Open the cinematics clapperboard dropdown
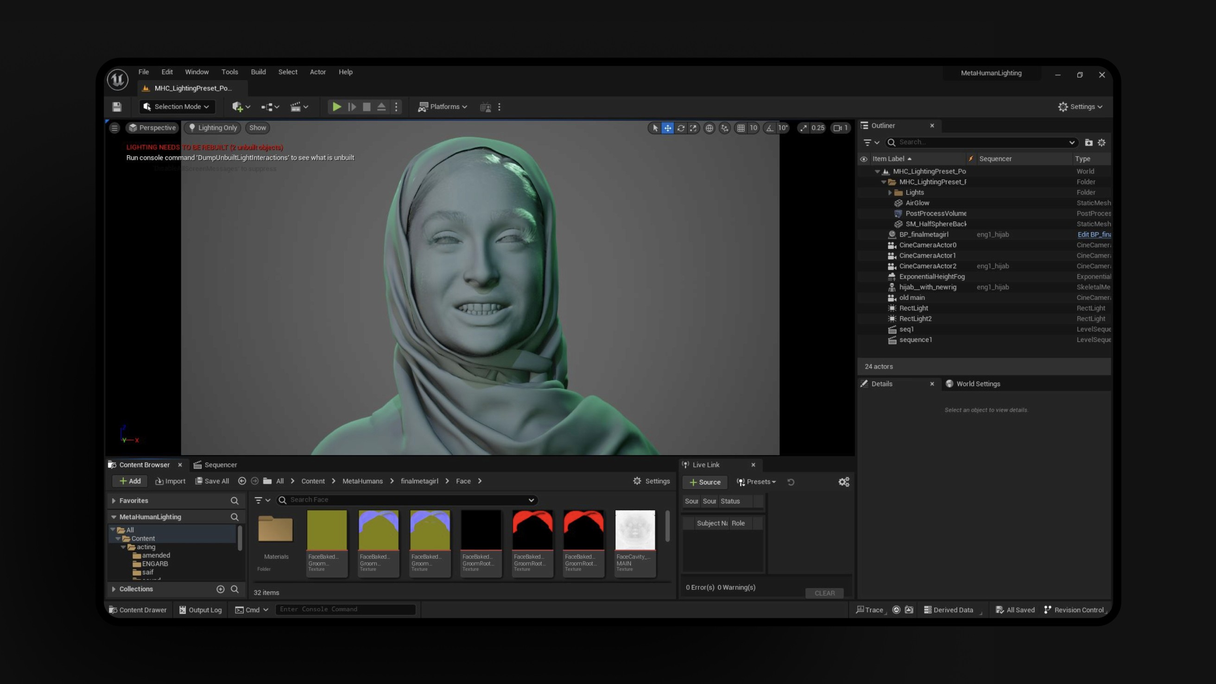The width and height of the screenshot is (1216, 684). pyautogui.click(x=299, y=107)
